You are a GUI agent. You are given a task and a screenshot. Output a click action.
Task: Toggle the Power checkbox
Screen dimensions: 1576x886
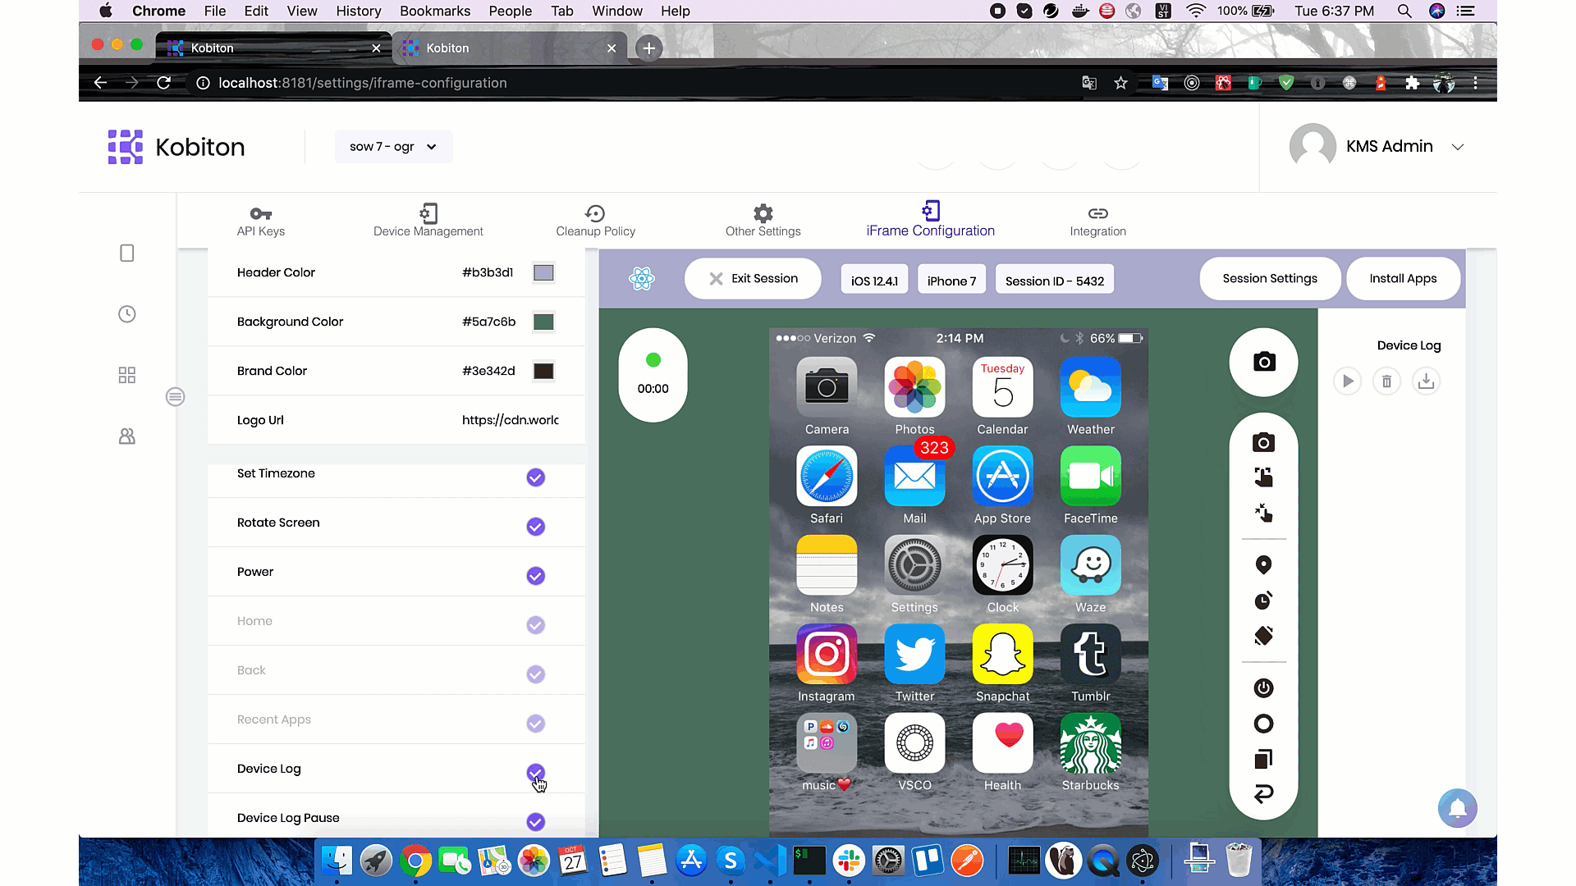click(535, 576)
